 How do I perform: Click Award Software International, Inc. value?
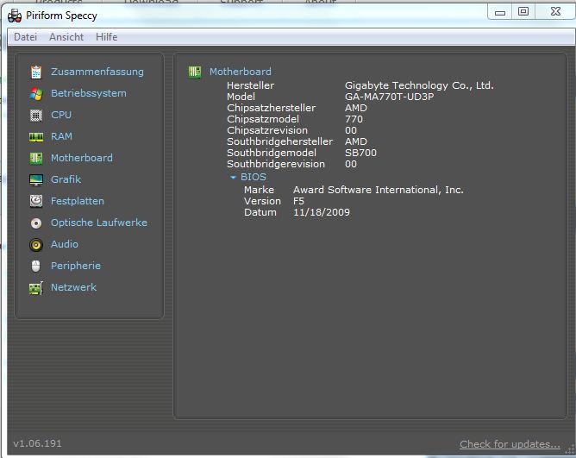click(379, 190)
